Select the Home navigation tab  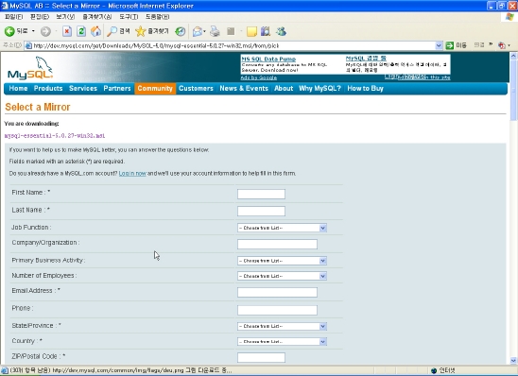click(18, 89)
